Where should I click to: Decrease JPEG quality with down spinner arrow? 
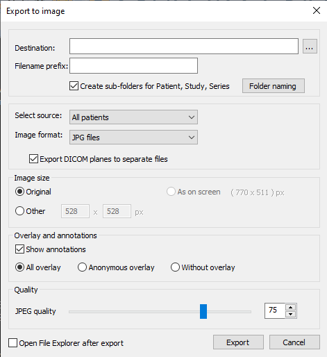(x=290, y=314)
